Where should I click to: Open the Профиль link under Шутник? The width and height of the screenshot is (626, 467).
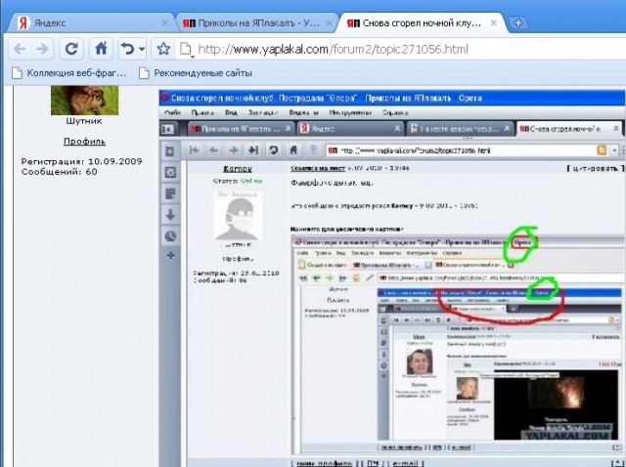click(85, 142)
